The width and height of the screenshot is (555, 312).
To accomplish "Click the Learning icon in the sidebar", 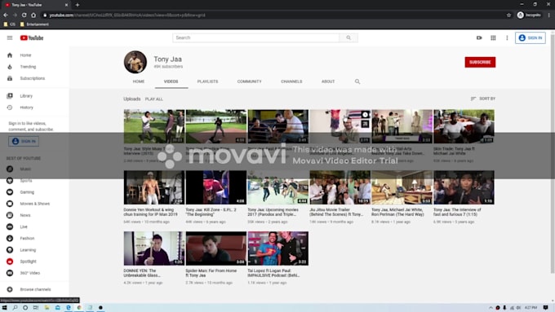I will tap(10, 250).
